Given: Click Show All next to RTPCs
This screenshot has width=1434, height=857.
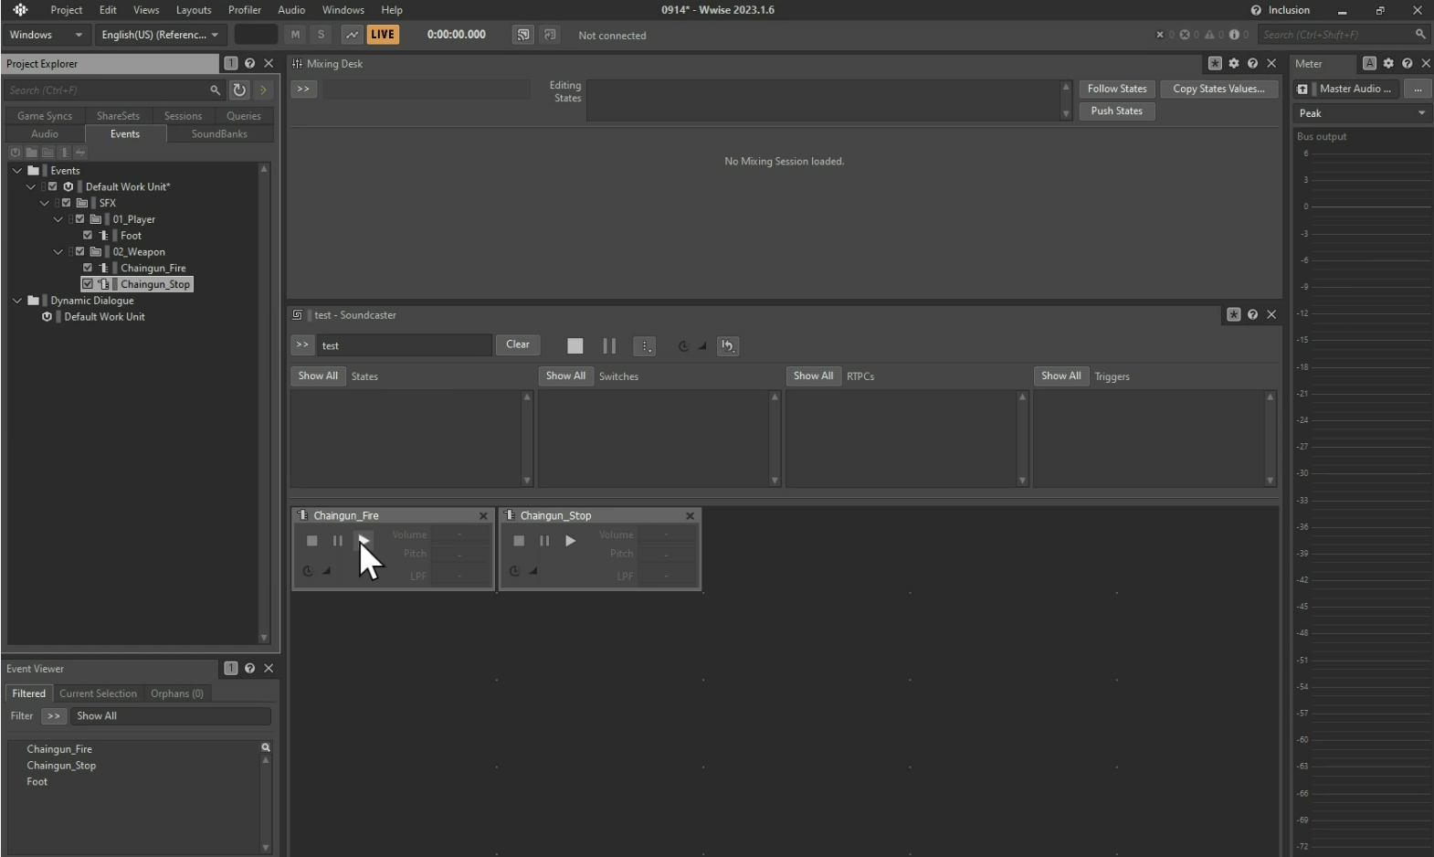Looking at the screenshot, I should click(x=813, y=376).
